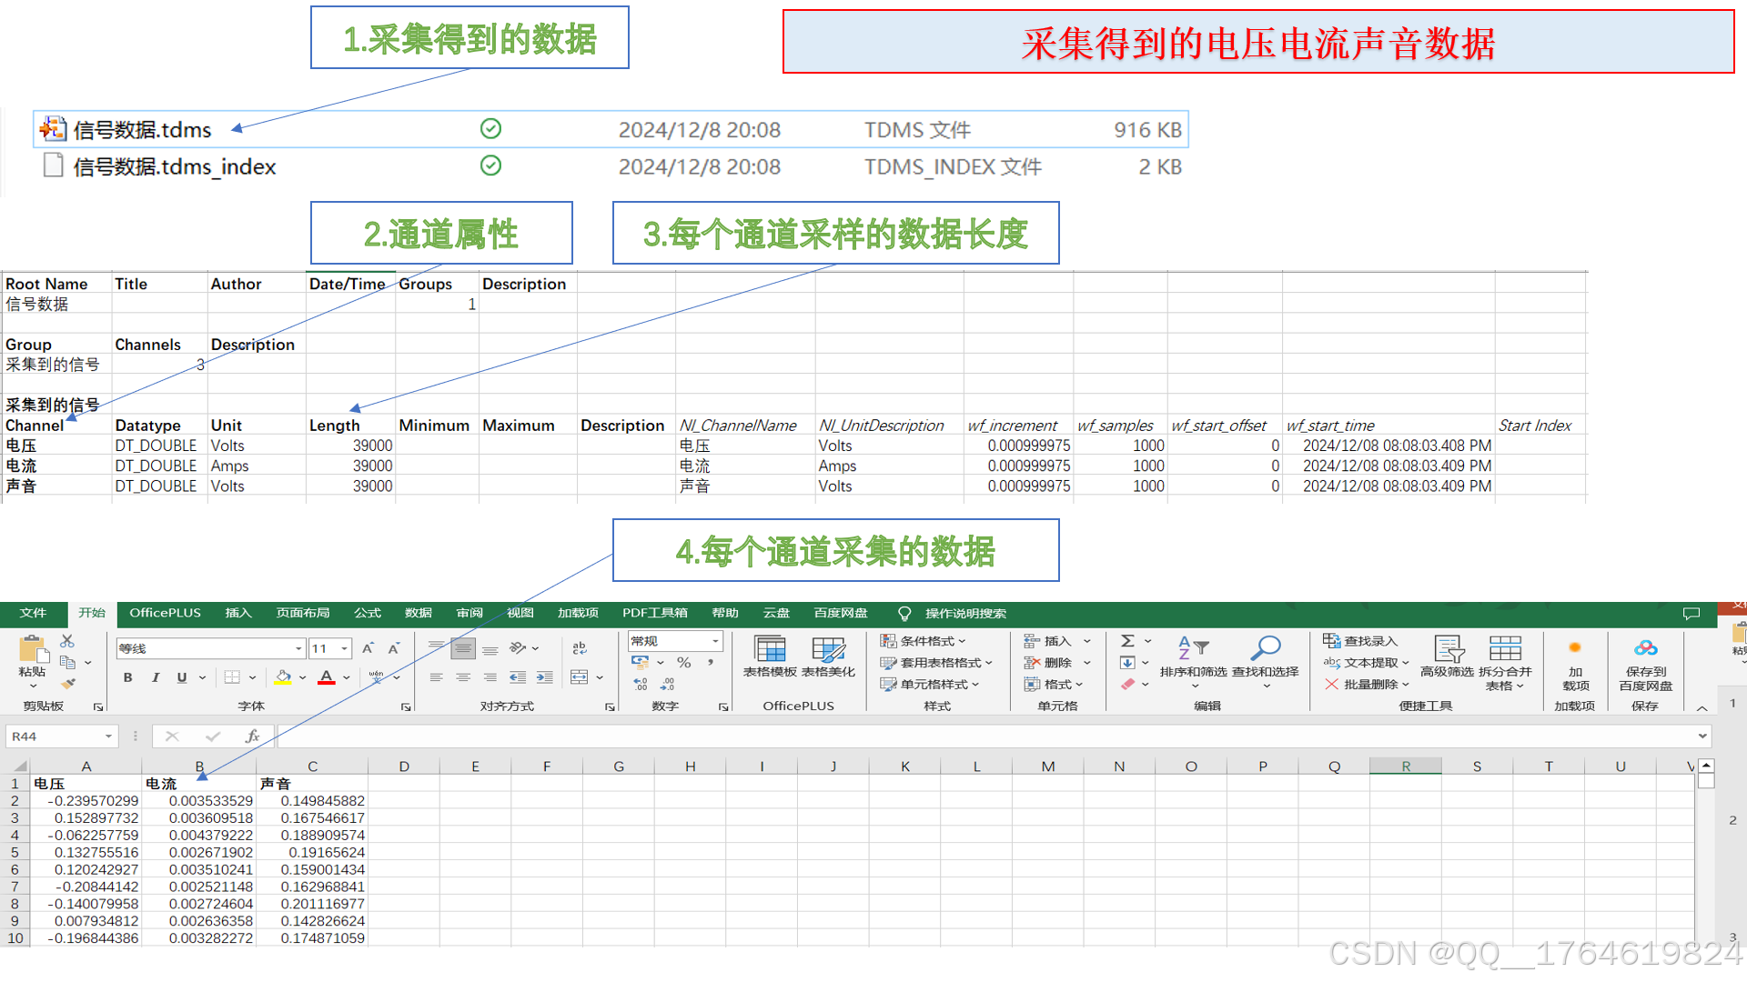This screenshot has width=1747, height=982.
Task: Click the insert function fx icon
Action: [252, 736]
